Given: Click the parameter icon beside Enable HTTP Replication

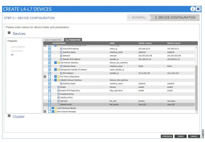Looking at the screenshot, I should click(58, 91).
